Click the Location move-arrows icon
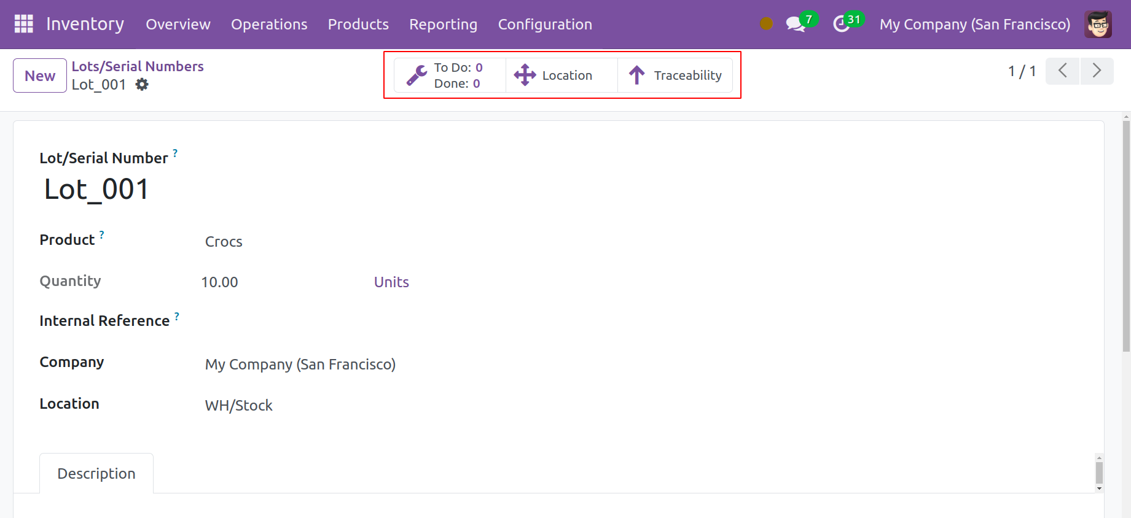Viewport: 1131px width, 518px height. pos(525,75)
